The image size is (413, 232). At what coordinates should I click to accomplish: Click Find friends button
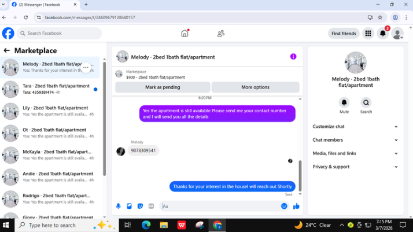click(x=344, y=34)
